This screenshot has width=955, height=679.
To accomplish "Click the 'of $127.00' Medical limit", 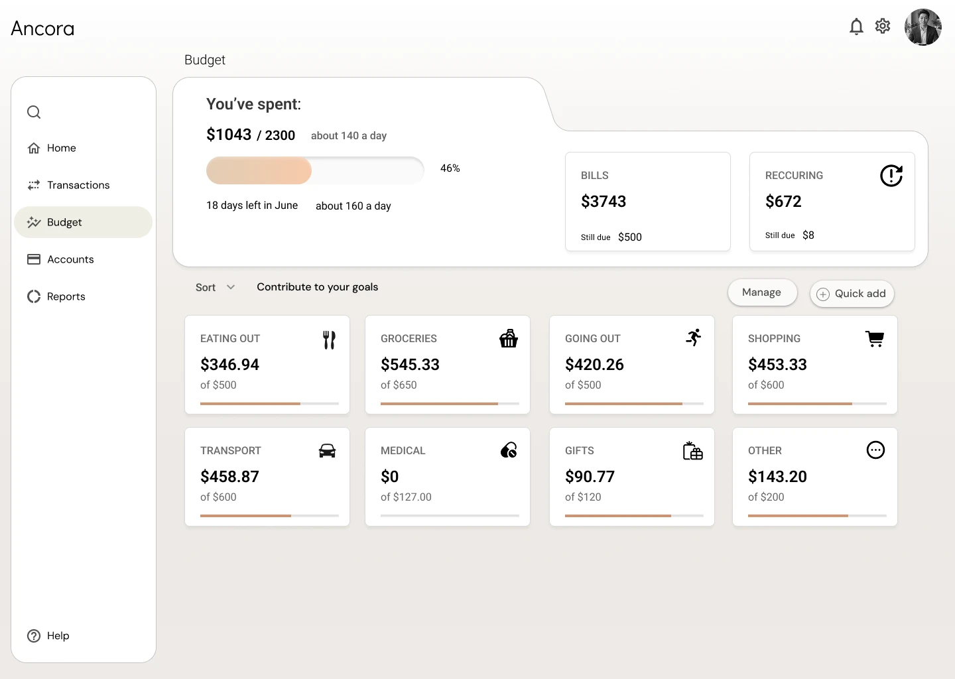I will (406, 497).
